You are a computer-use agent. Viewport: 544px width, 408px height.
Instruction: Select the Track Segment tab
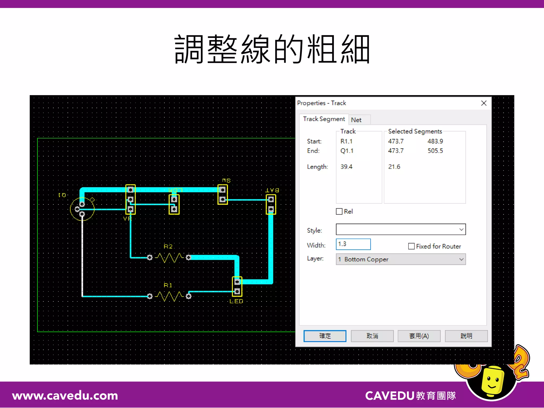pos(324,119)
